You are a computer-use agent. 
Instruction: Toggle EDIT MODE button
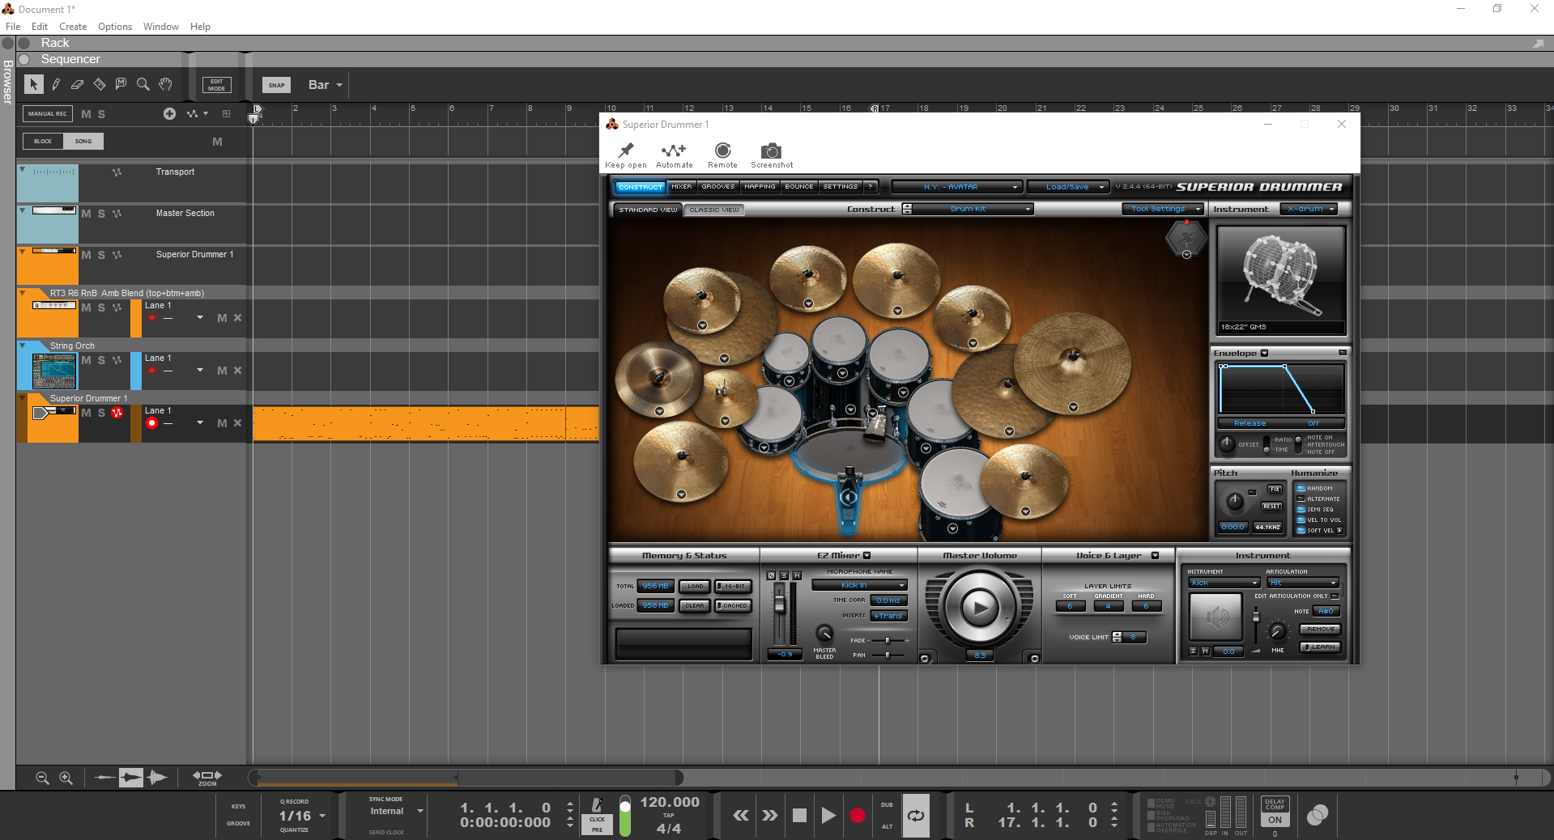[216, 85]
